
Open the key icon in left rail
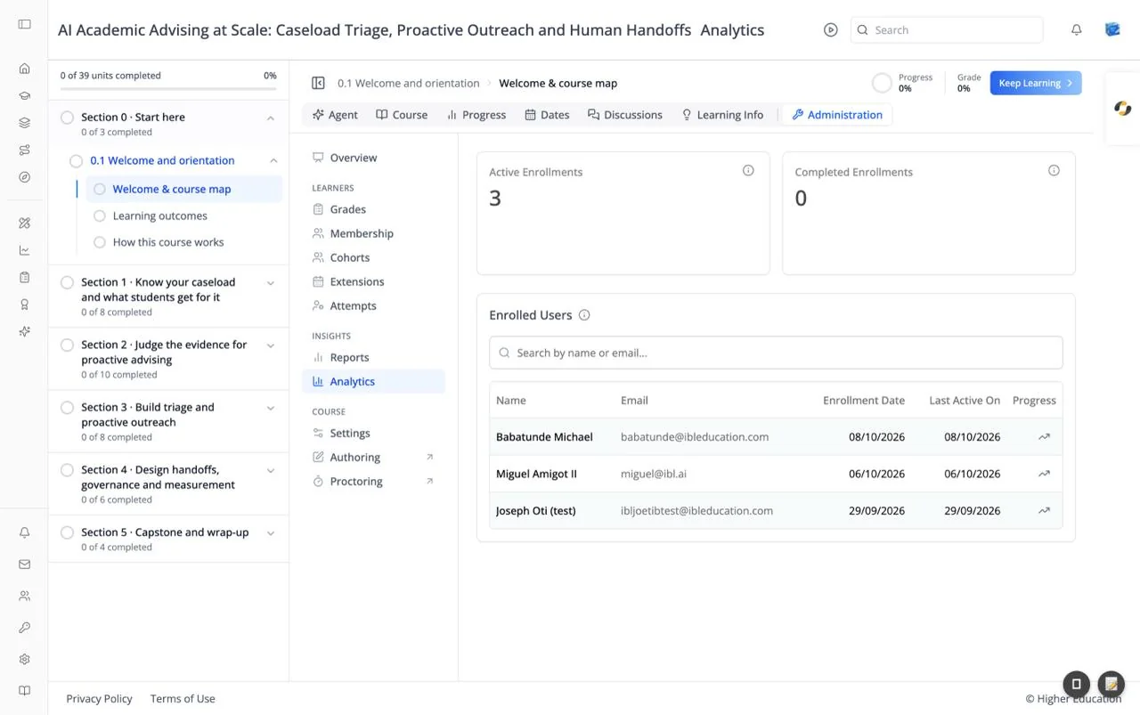pyautogui.click(x=24, y=628)
